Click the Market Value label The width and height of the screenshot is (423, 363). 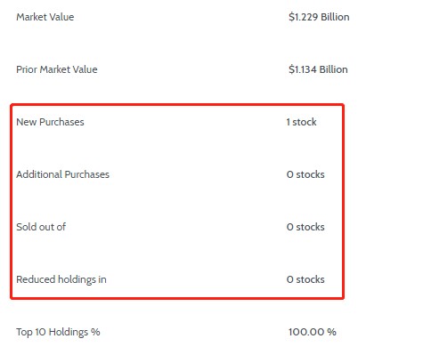coord(45,17)
